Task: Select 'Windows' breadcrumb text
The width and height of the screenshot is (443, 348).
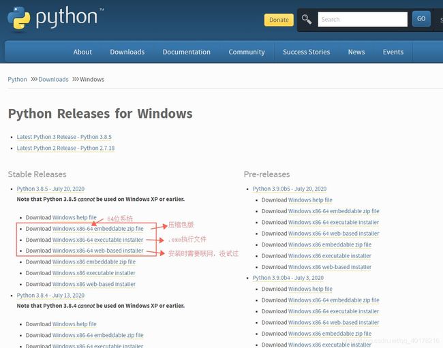Action: coord(92,79)
